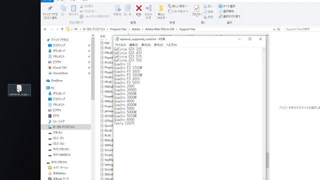320x180 pixels.
Task: Click the Name column header in file list
Action: point(102,36)
